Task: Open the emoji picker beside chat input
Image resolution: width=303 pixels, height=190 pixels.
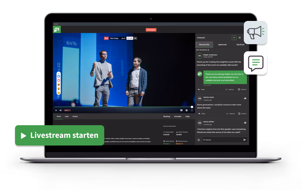Action: (x=198, y=140)
